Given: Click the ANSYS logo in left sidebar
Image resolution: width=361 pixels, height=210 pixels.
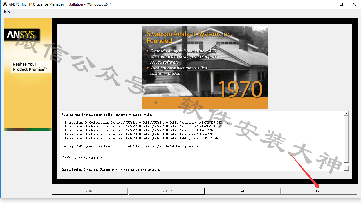Looking at the screenshot, I should (x=21, y=35).
